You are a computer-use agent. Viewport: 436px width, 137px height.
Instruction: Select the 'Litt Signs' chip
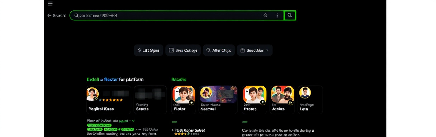148,50
